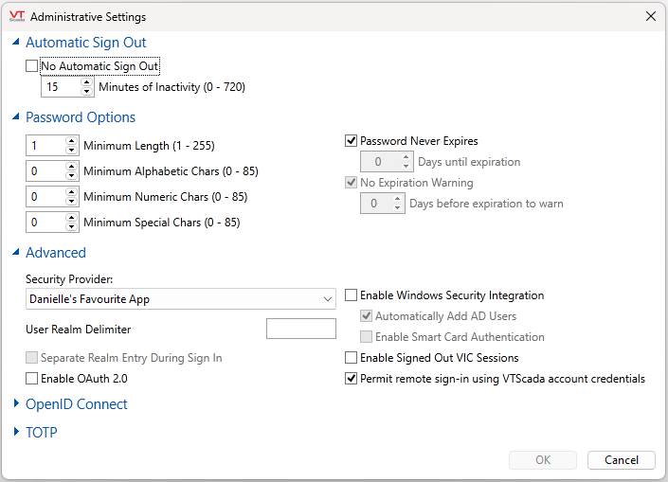668x482 pixels.
Task: Click the User Realm Delimiter text box
Action: [x=301, y=329]
